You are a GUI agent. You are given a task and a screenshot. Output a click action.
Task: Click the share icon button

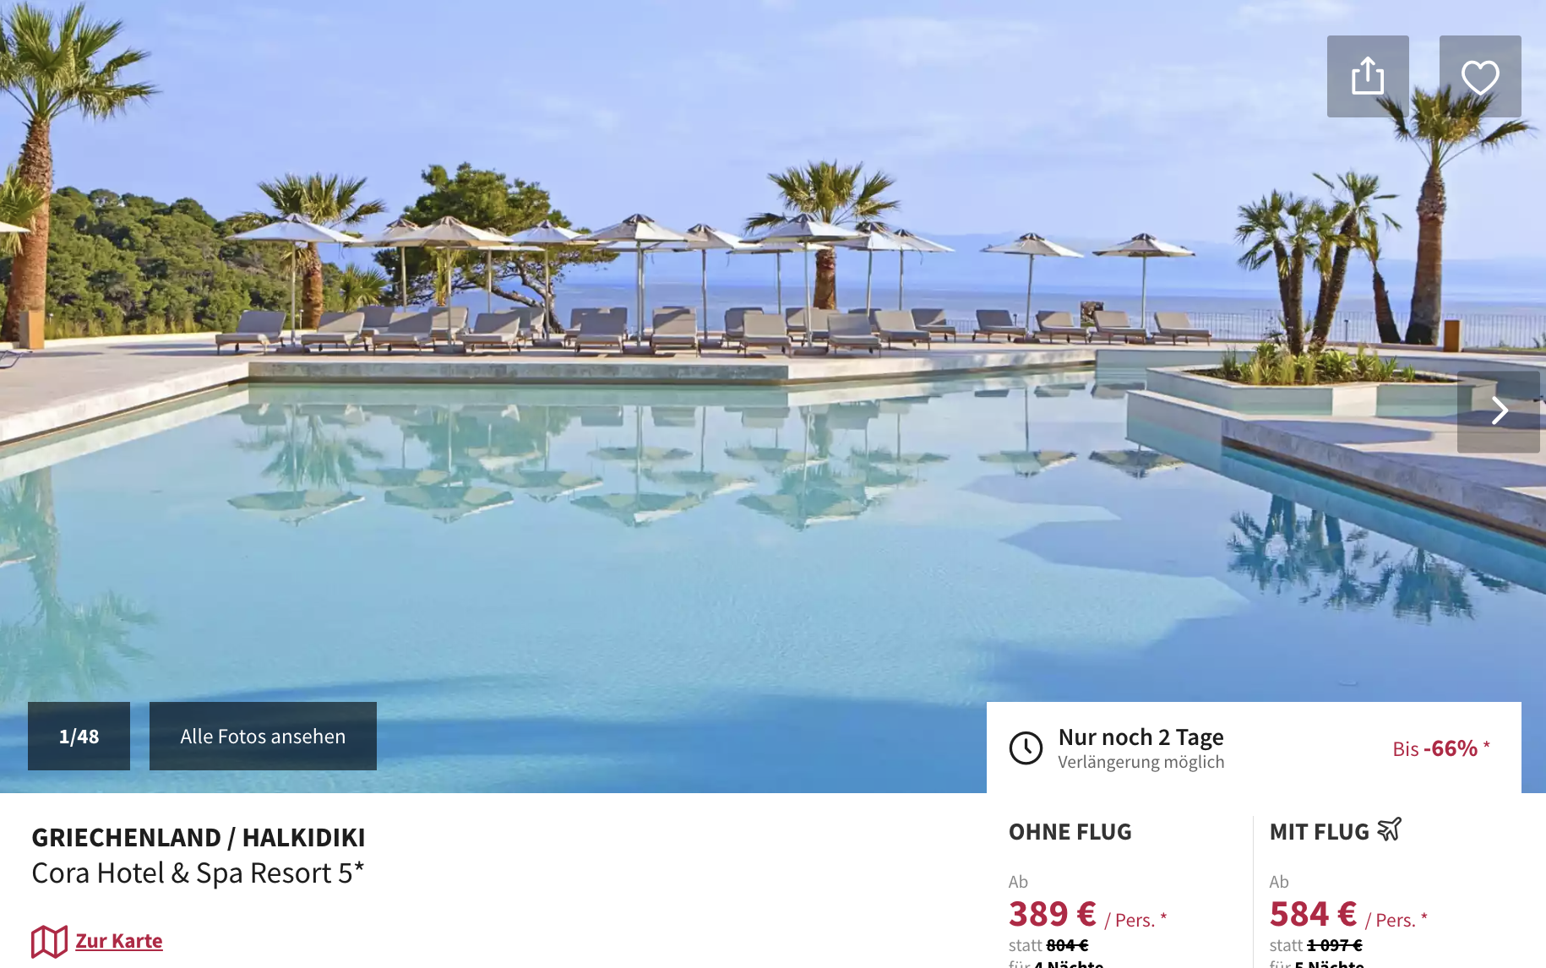[x=1368, y=76]
